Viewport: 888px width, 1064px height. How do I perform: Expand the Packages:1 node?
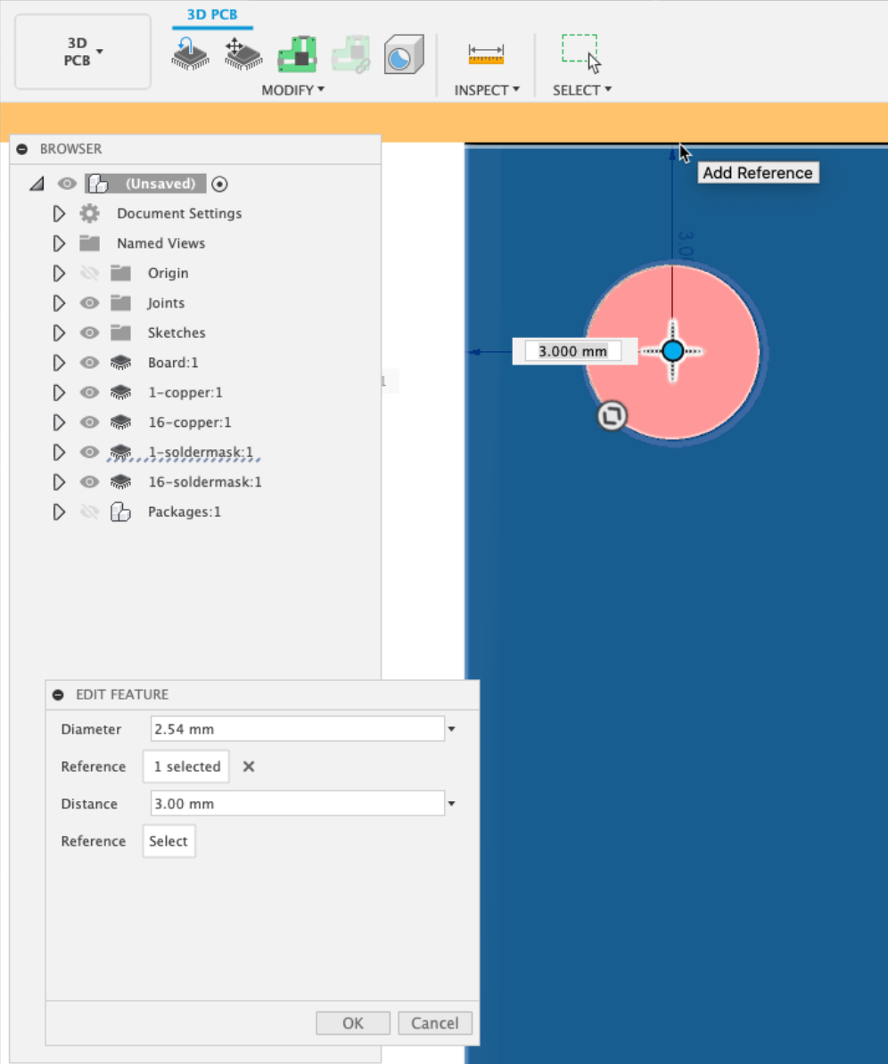pos(59,512)
